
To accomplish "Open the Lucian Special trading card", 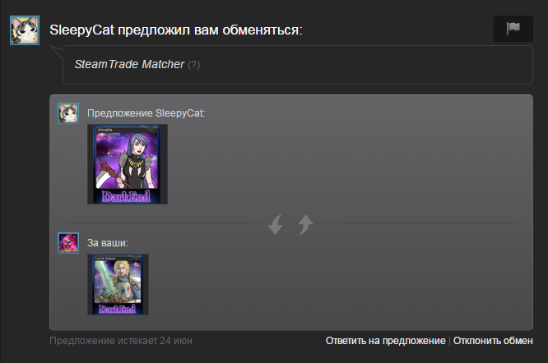I will (x=118, y=284).
